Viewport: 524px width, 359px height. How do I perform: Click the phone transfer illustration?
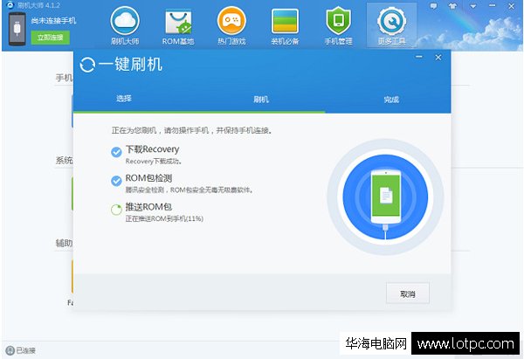pyautogui.click(x=385, y=197)
